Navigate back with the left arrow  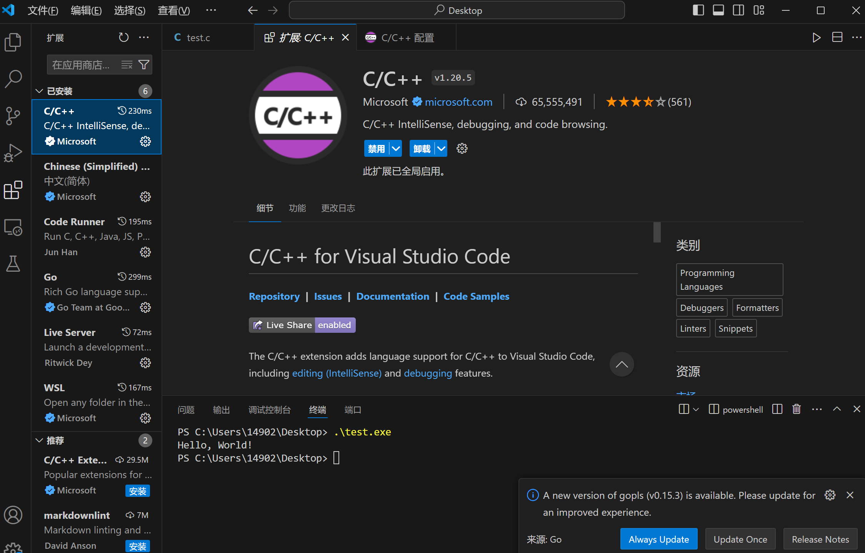click(x=252, y=10)
